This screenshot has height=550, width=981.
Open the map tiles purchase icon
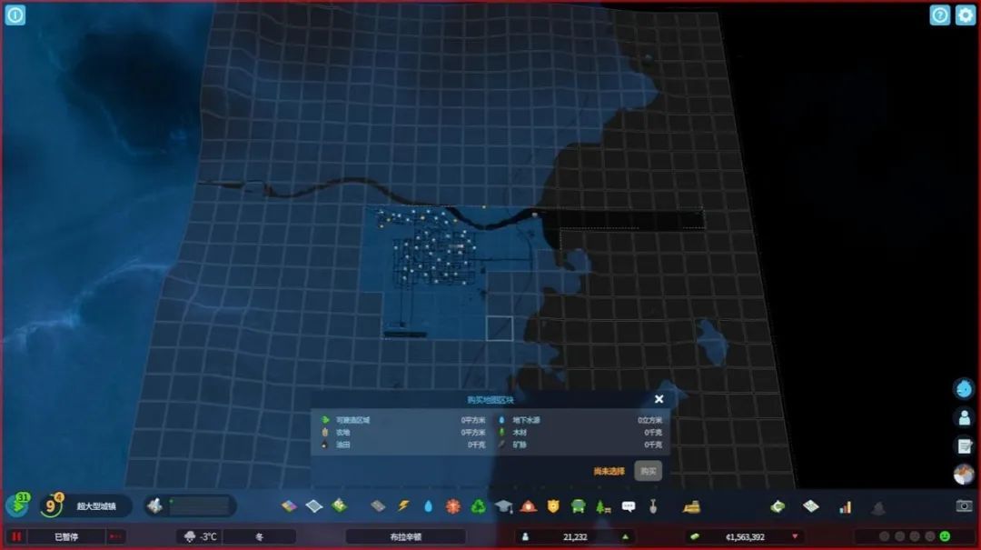[x=811, y=505]
